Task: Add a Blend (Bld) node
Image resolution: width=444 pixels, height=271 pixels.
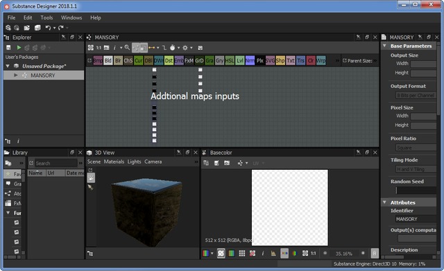Action: [108, 60]
